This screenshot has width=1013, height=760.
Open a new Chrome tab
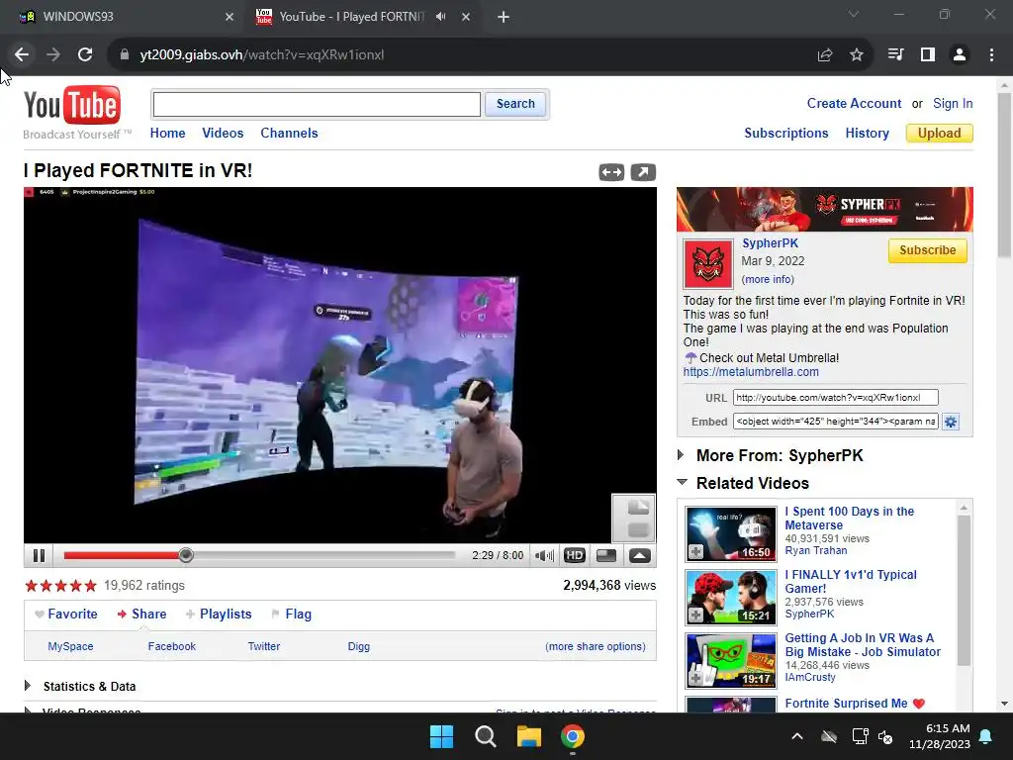(x=504, y=17)
